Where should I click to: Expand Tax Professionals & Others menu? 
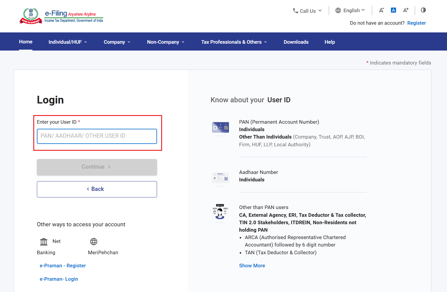point(234,42)
